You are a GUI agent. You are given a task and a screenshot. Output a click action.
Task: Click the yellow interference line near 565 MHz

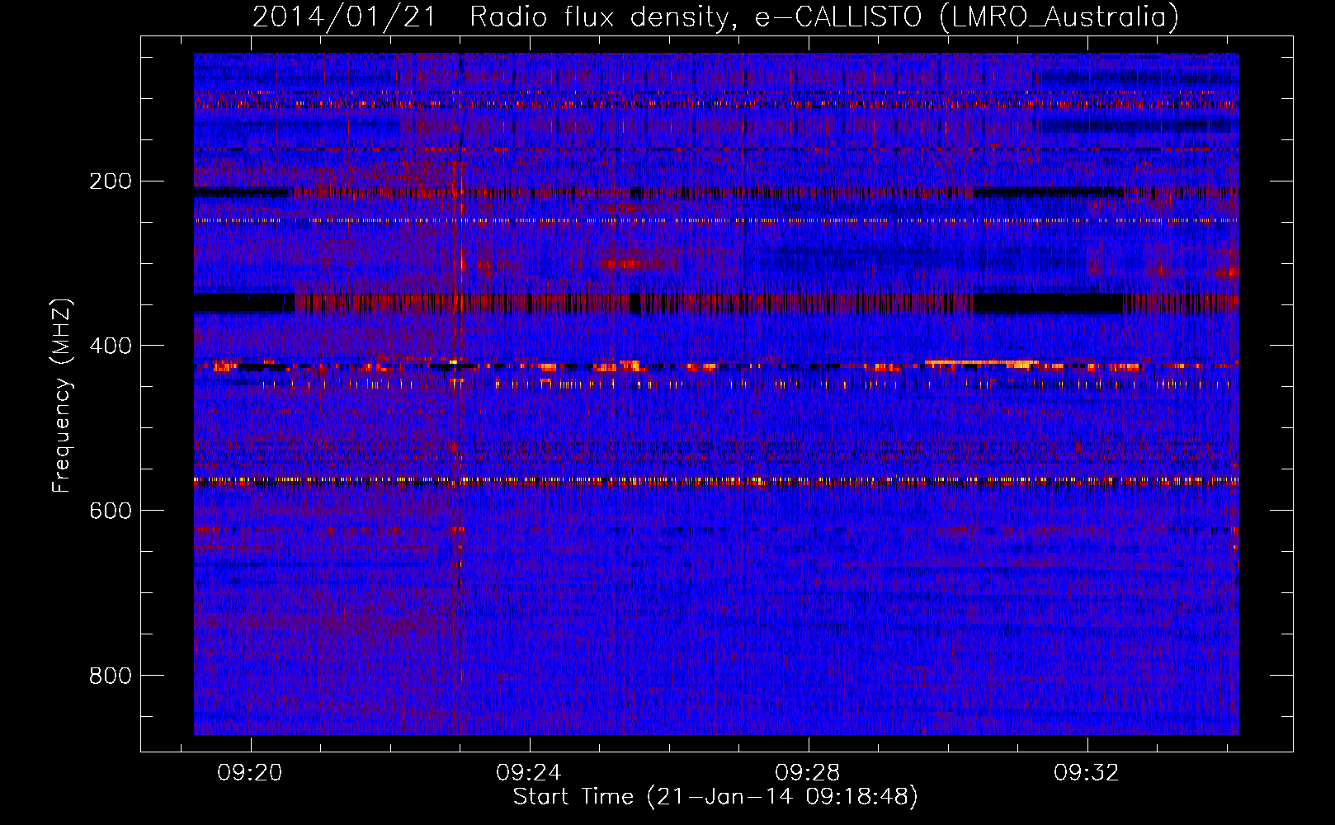pyautogui.click(x=716, y=479)
